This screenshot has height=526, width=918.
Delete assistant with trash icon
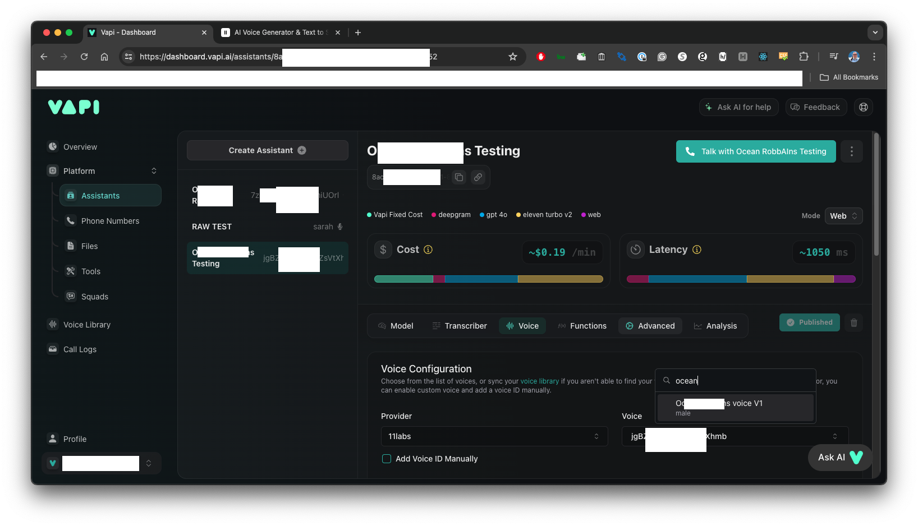click(854, 322)
